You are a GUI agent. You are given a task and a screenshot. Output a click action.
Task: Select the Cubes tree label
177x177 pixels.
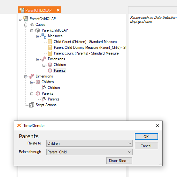tap(40, 25)
